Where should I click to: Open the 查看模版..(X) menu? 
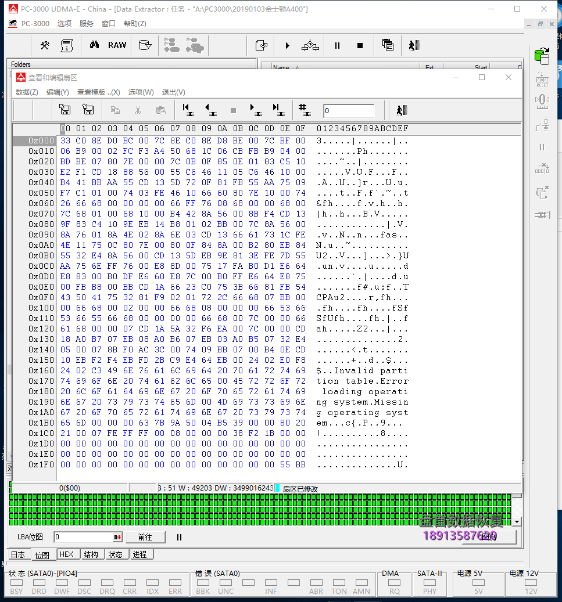(98, 92)
